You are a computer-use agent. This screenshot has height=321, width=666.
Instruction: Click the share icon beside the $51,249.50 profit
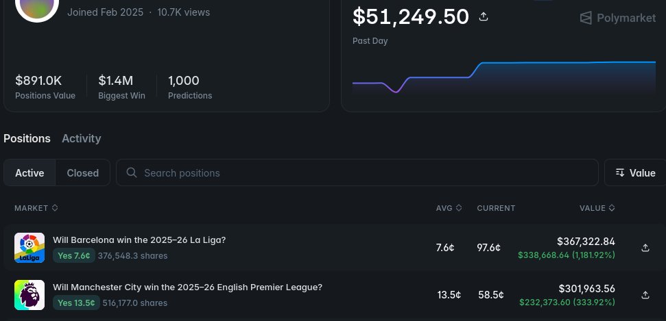tap(484, 16)
